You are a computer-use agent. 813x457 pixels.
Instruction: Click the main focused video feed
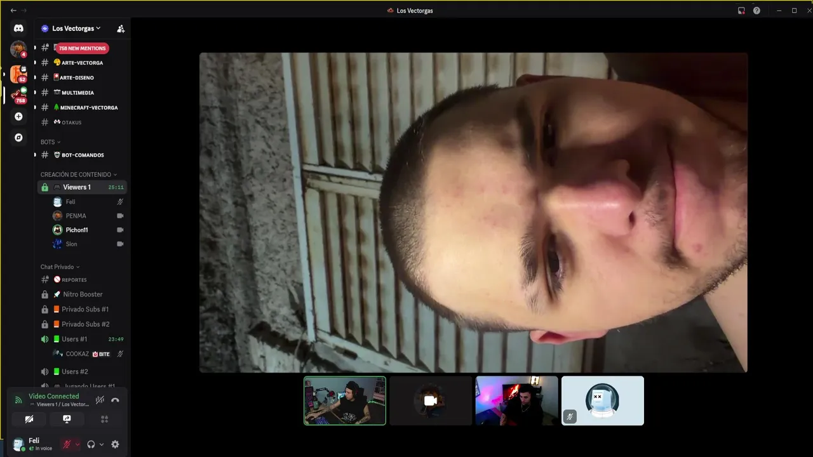(473, 213)
